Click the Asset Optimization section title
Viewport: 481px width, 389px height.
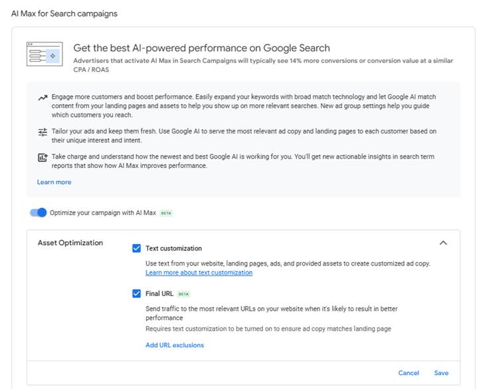coord(70,243)
